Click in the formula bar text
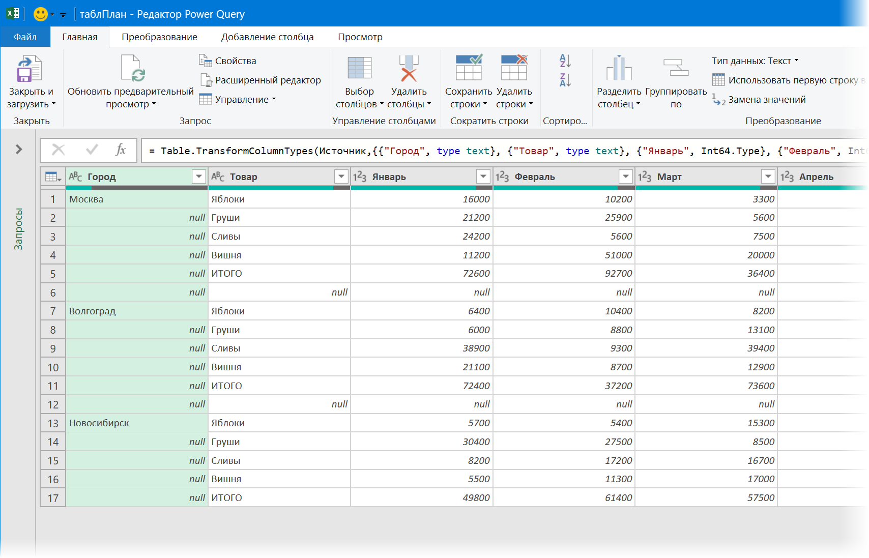The width and height of the screenshot is (869, 558). coord(504,151)
